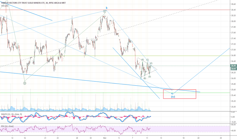Click the 27.60 price axis label
This screenshot has width=237, height=140.
(233, 33)
